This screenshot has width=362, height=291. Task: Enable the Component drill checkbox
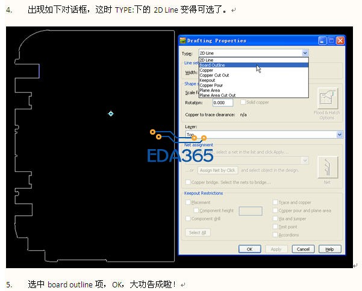188,218
